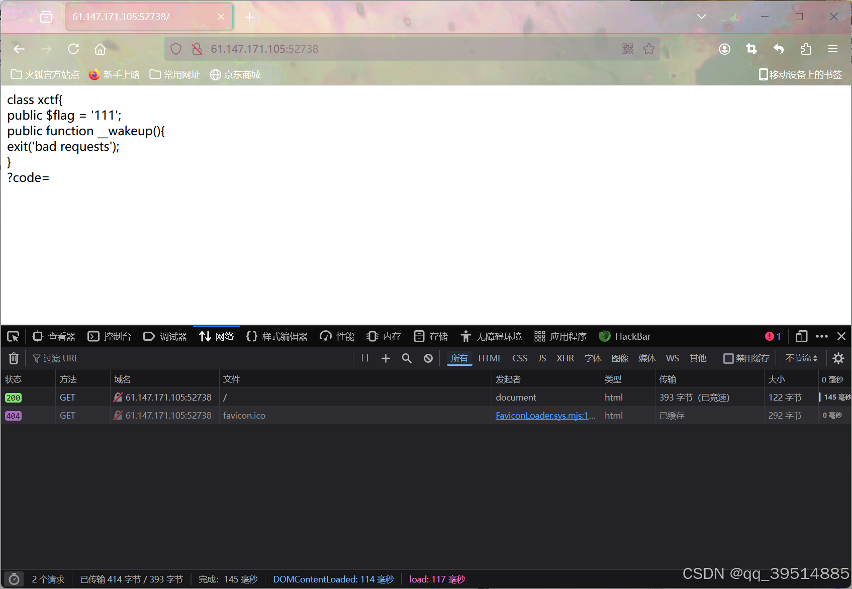Open the extensions puzzle icon
The image size is (852, 589).
click(x=806, y=49)
